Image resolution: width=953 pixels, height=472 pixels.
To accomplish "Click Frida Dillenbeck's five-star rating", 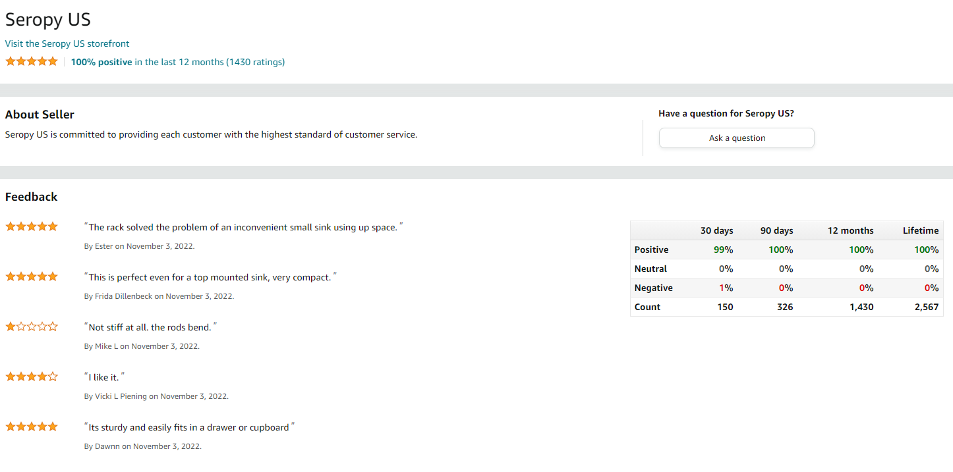I will (32, 276).
